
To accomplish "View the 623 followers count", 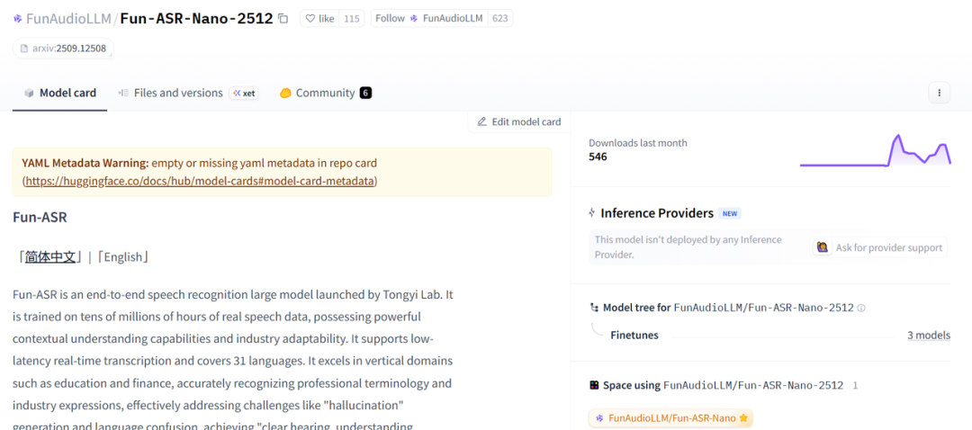I will pyautogui.click(x=499, y=18).
